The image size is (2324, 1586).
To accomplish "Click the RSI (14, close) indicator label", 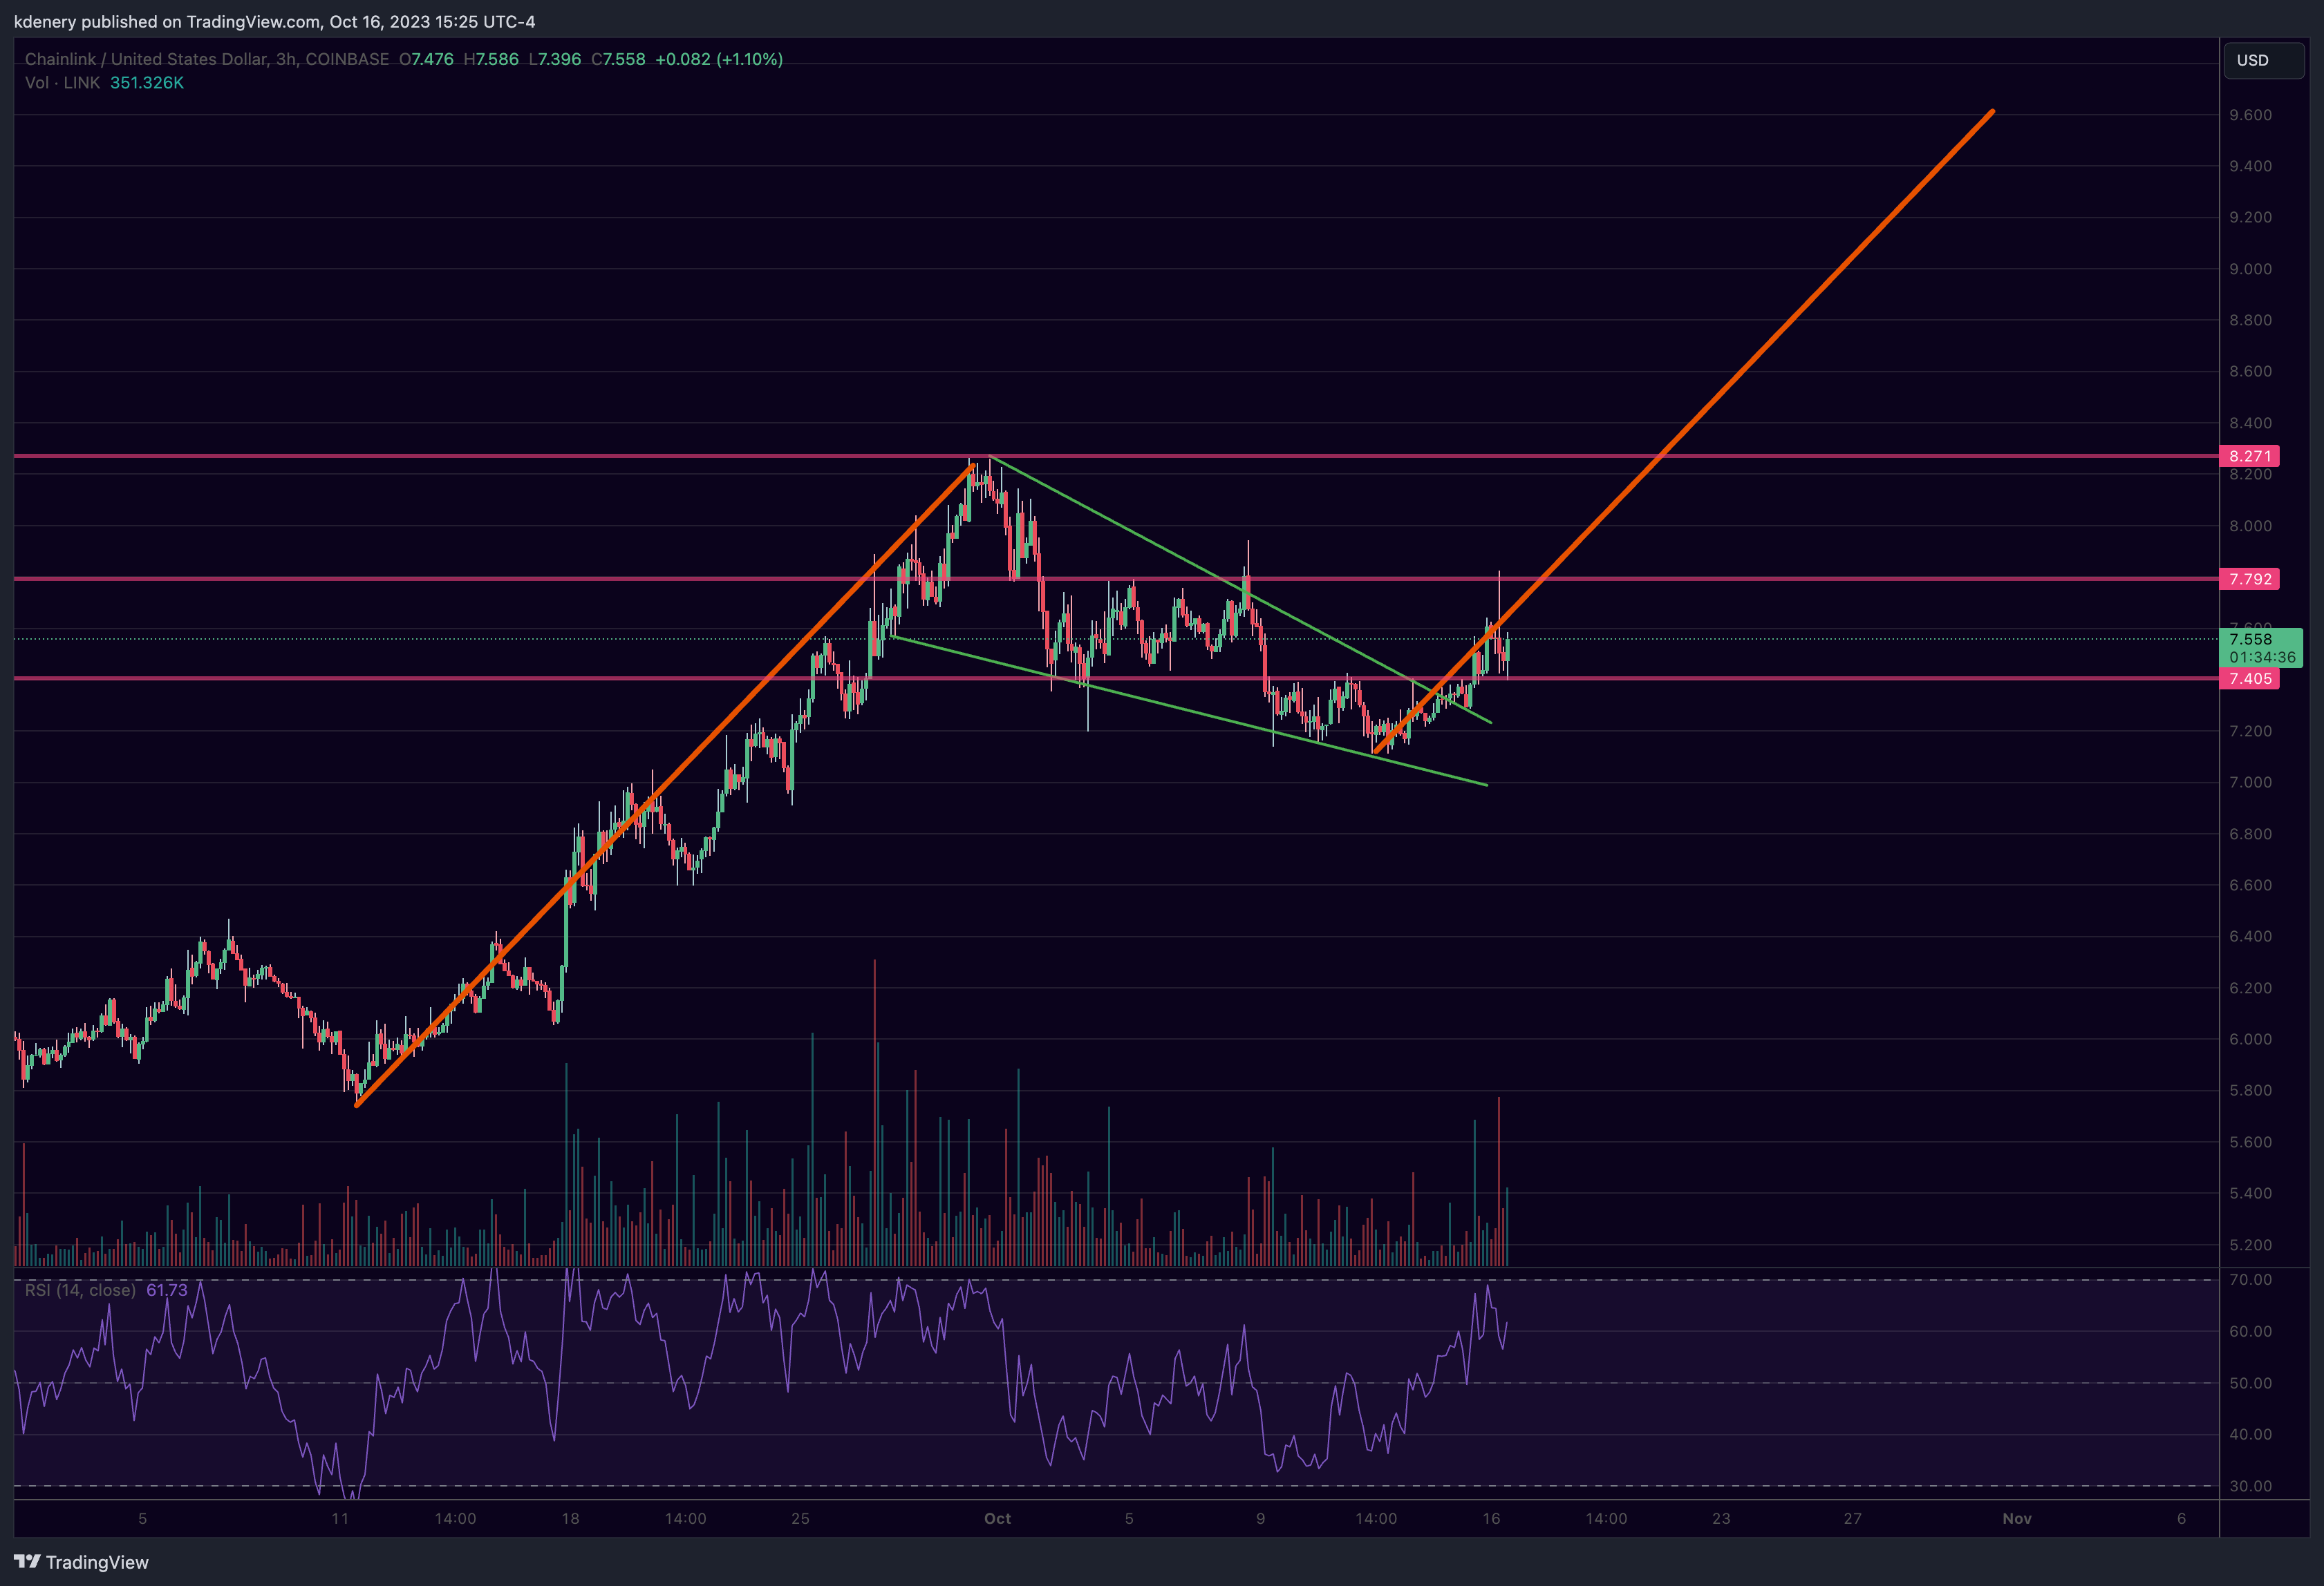I will pos(80,1290).
